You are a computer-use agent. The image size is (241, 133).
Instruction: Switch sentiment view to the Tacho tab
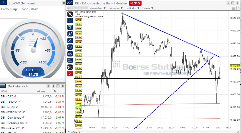[x=24, y=9]
